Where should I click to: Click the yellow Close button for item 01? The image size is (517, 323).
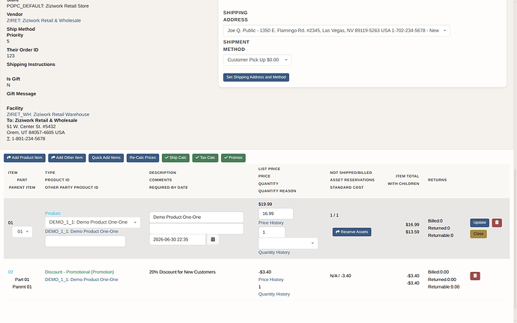tap(478, 234)
